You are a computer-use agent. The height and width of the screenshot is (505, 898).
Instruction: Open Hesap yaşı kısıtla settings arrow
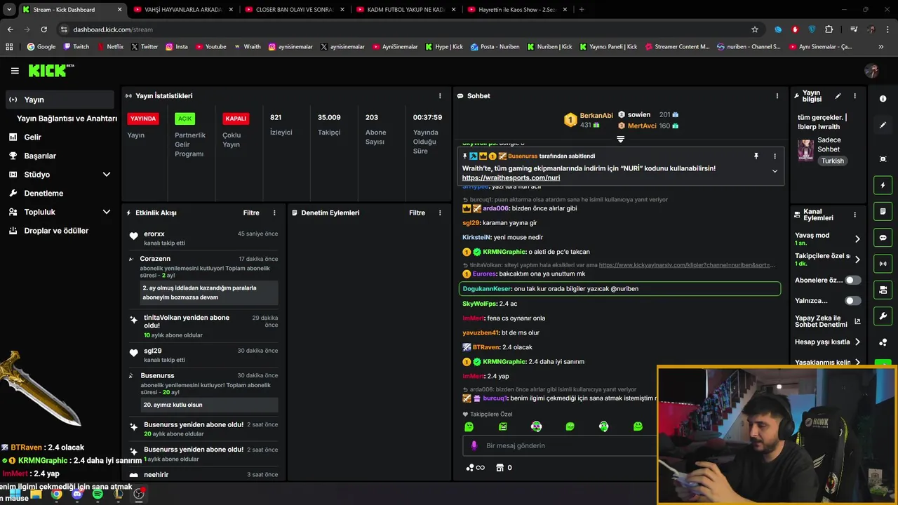857,342
